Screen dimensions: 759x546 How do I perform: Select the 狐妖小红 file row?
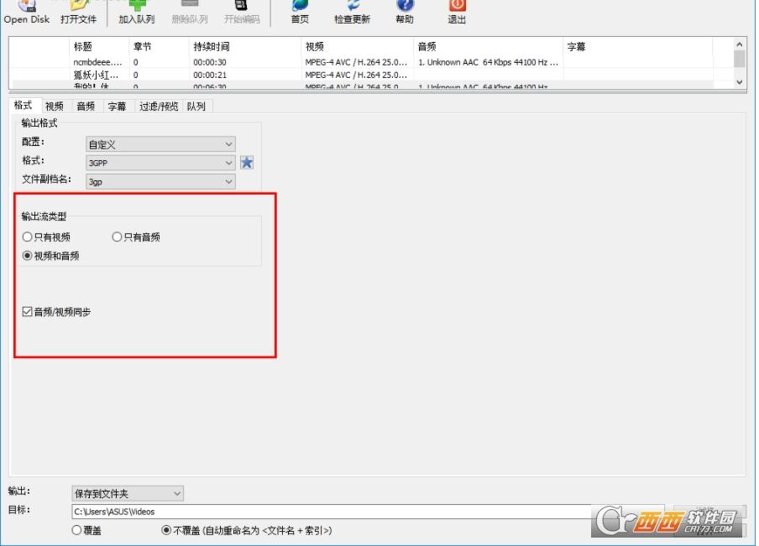click(361, 75)
